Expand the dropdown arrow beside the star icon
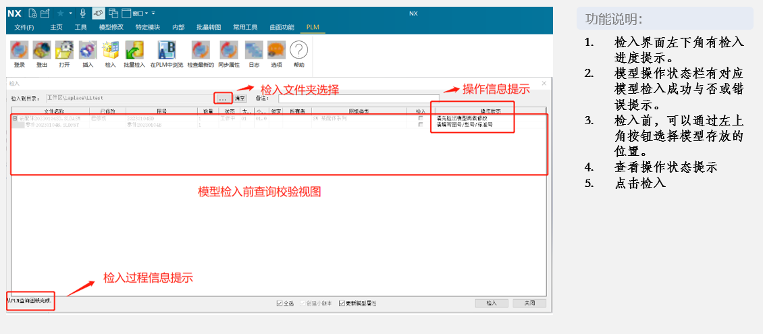This screenshot has width=763, height=334. point(70,13)
